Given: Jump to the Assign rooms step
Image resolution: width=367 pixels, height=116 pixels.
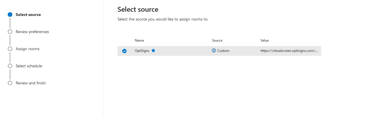Looking at the screenshot, I should click(x=27, y=49).
